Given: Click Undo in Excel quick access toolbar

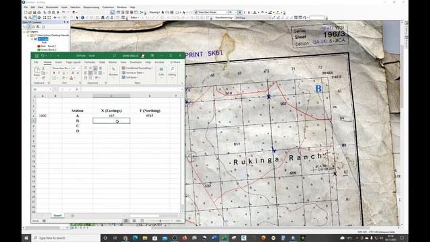Looking at the screenshot, I should pos(42,56).
